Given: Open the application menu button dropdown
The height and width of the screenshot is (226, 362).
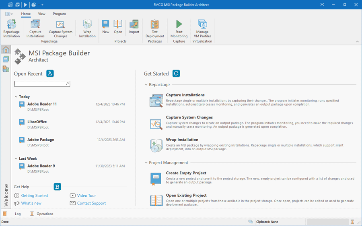Looking at the screenshot, I should pyautogui.click(x=9, y=14).
